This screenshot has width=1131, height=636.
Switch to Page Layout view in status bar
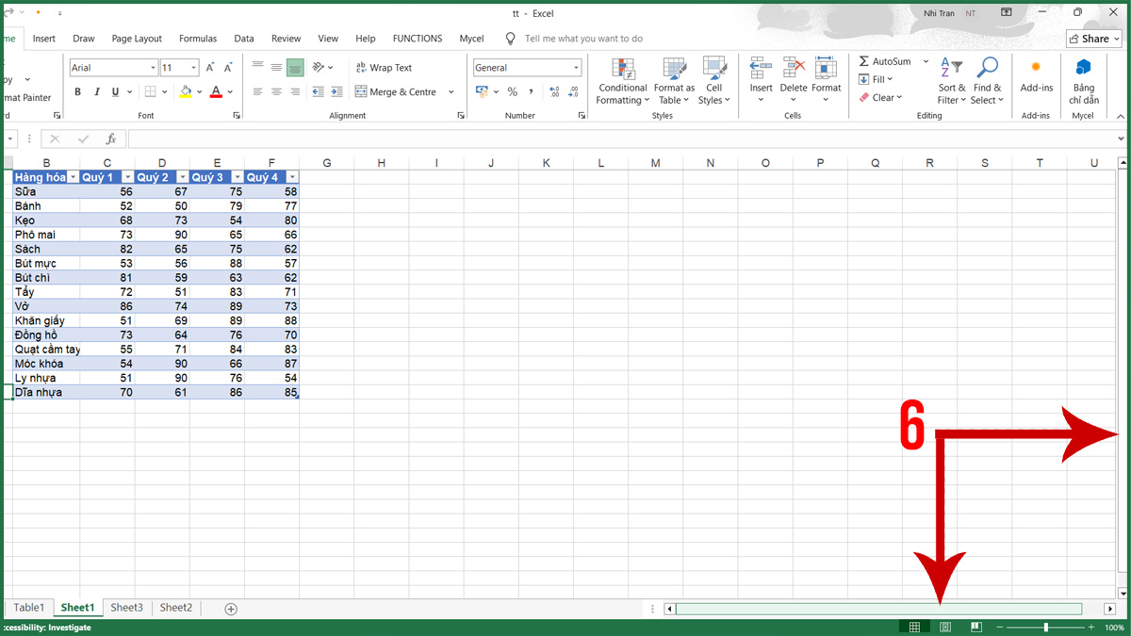(x=944, y=626)
